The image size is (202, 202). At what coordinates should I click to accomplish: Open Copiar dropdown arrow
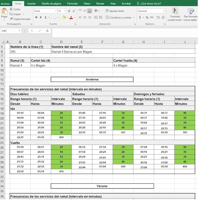coord(23,14)
